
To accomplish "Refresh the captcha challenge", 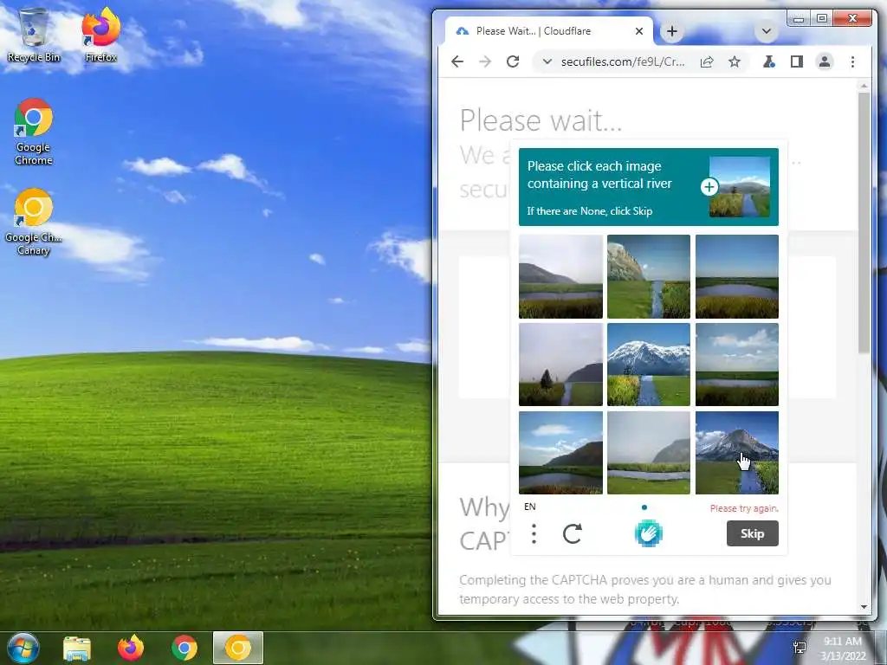I will tap(572, 533).
